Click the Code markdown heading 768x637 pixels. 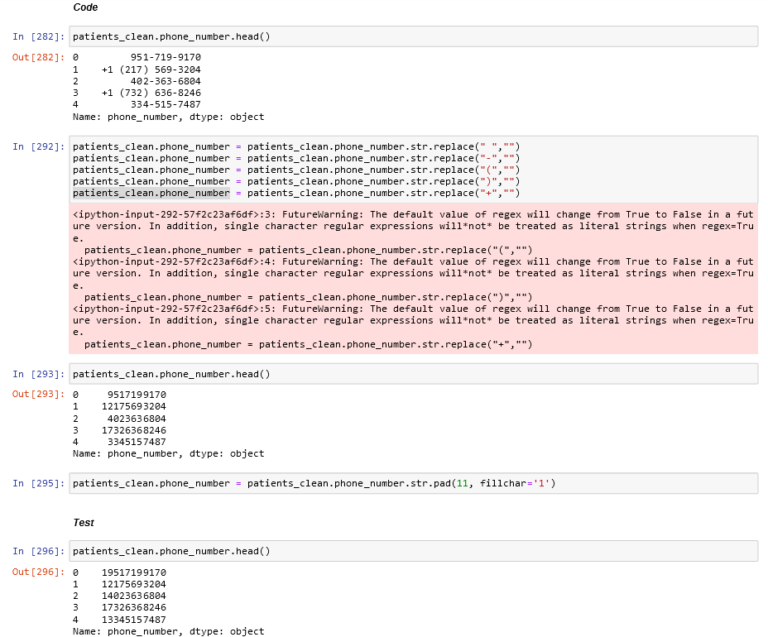pos(86,7)
